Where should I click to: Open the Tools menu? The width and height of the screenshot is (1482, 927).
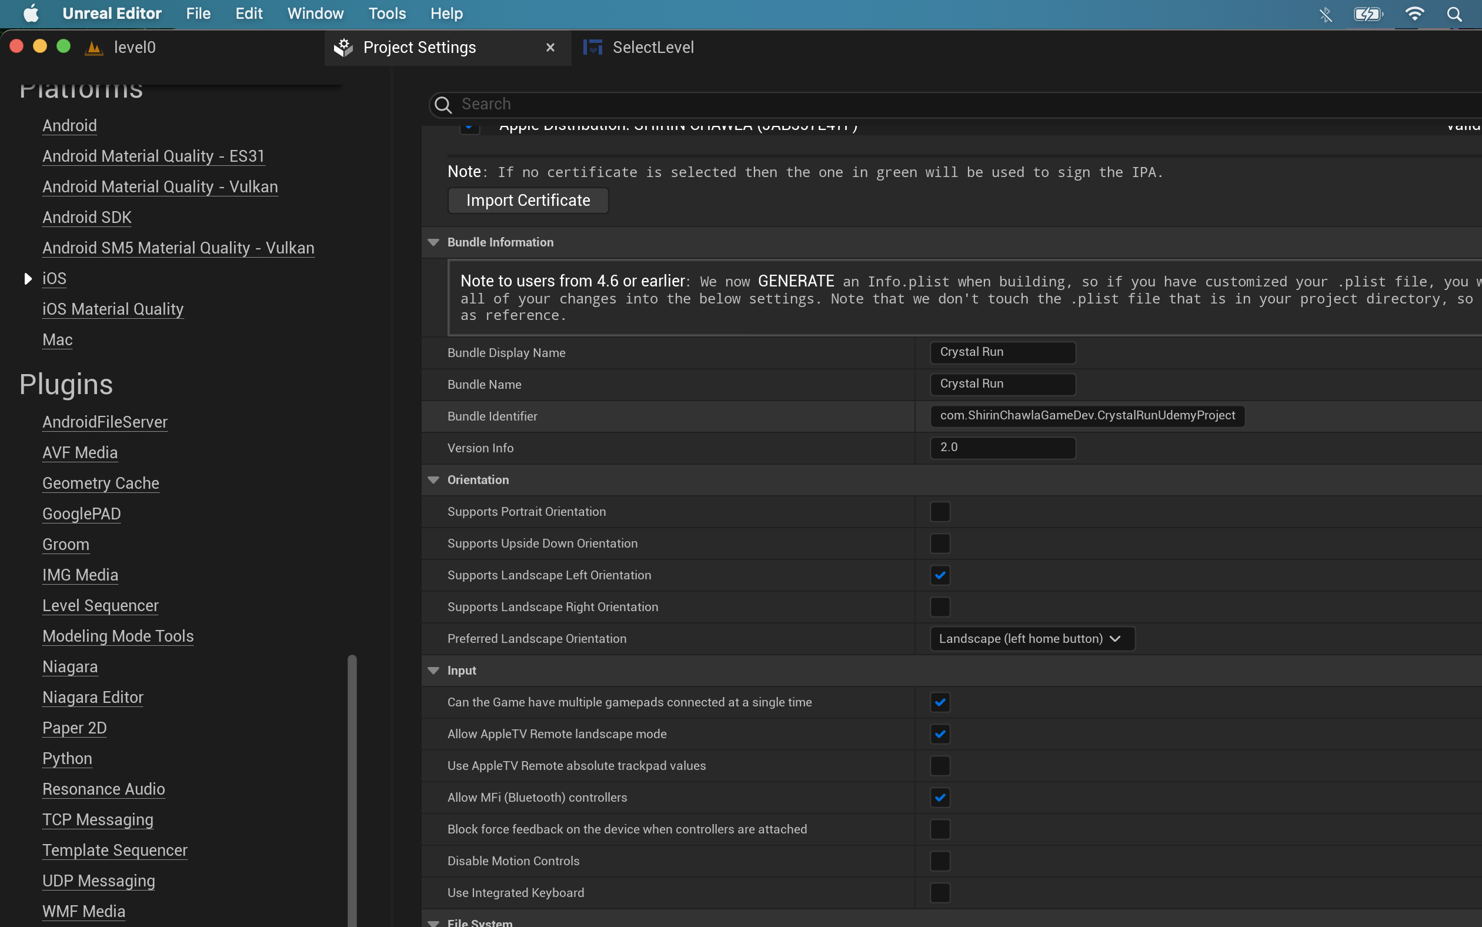coord(387,14)
